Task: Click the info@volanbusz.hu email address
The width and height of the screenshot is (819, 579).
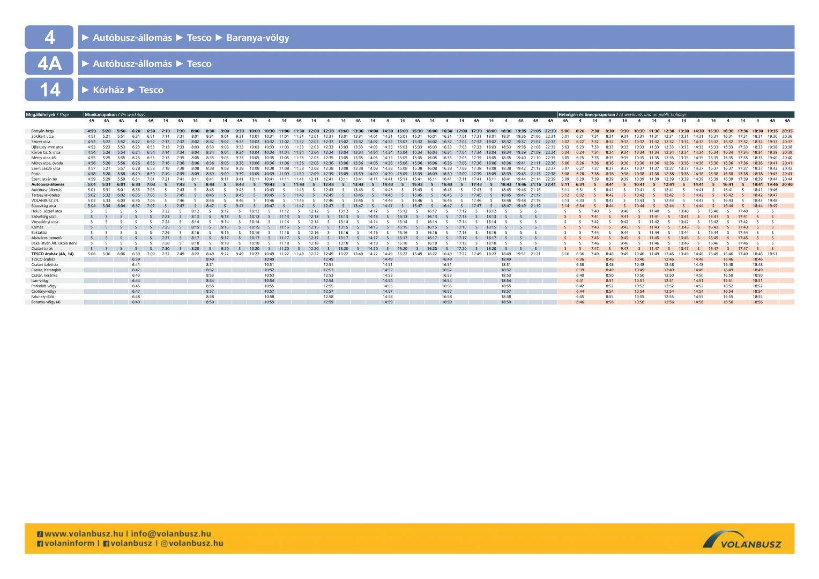Action: point(171,534)
